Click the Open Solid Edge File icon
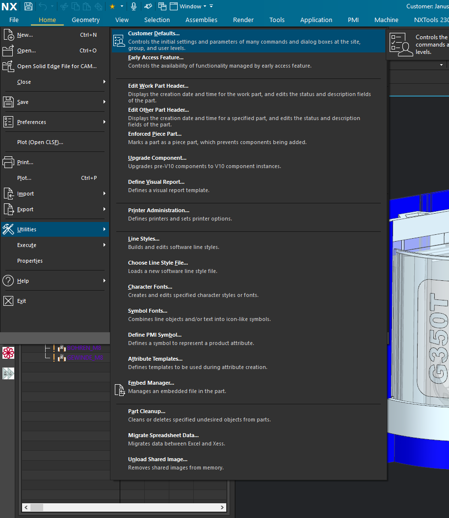Image resolution: width=449 pixels, height=518 pixels. tap(8, 66)
